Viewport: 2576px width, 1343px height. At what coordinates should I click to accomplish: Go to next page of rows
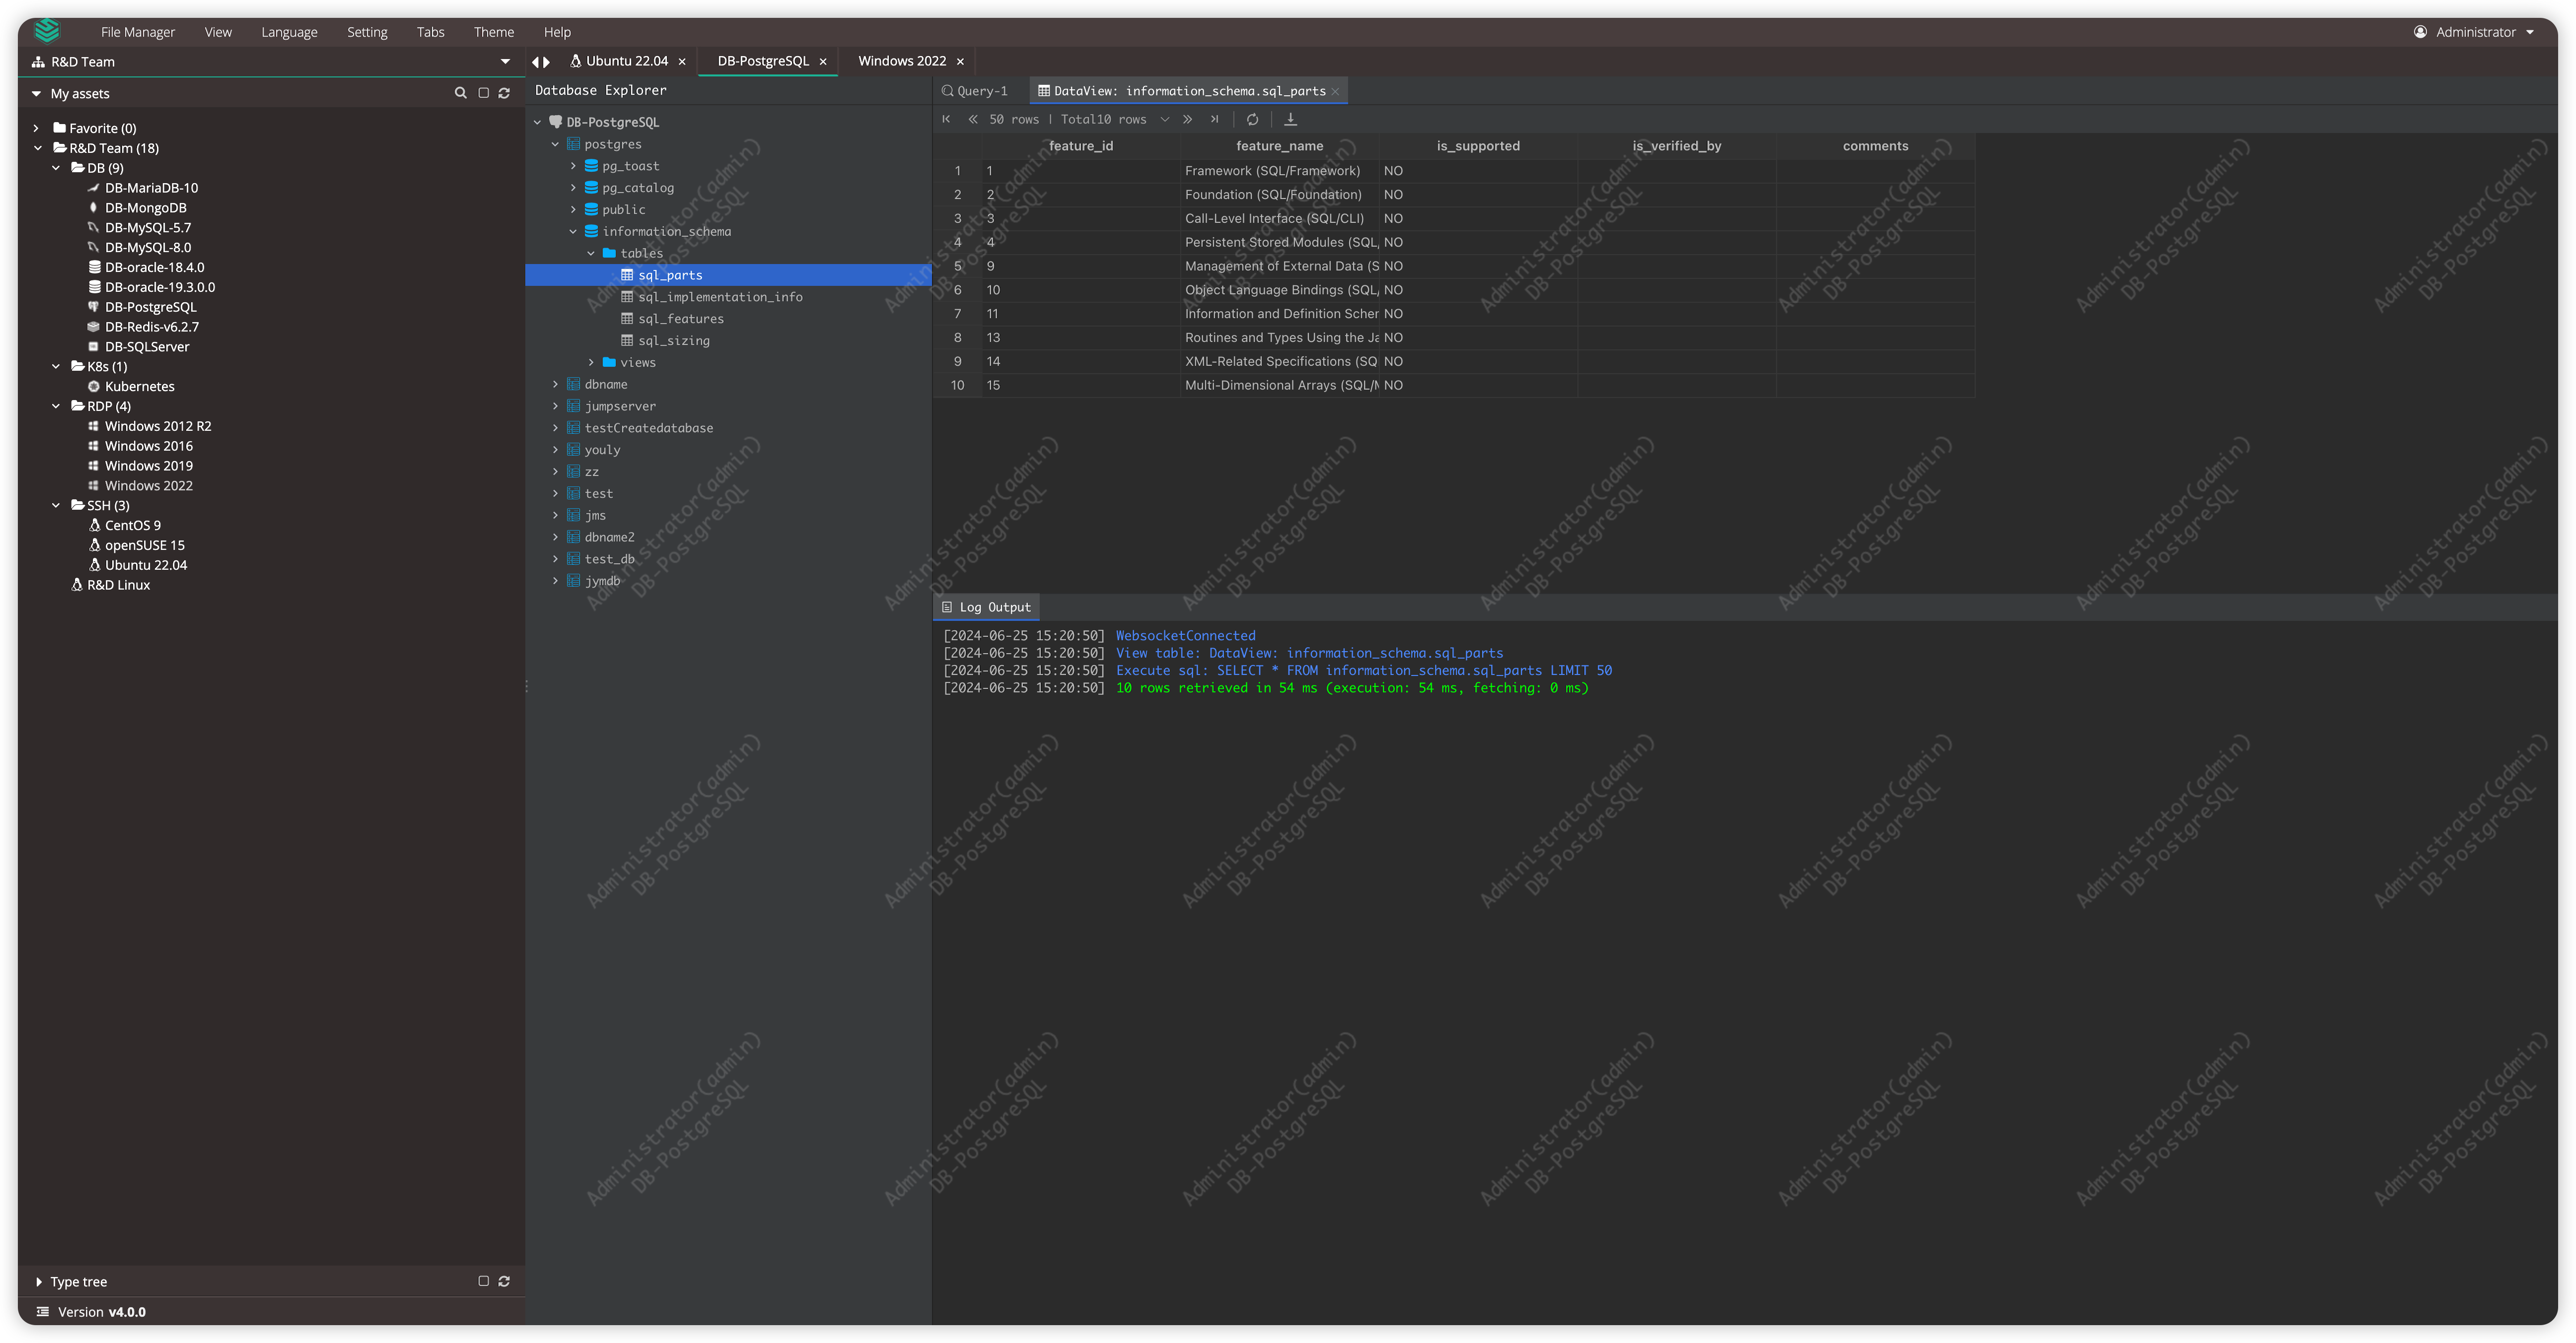pos(1187,119)
